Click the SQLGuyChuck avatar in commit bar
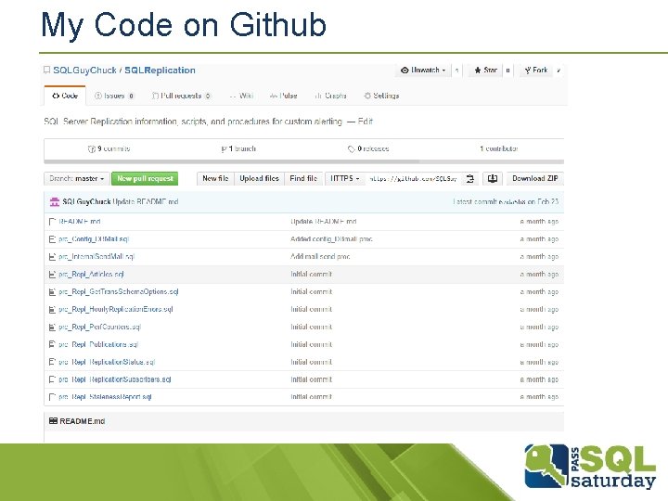668x501 pixels. tap(55, 202)
